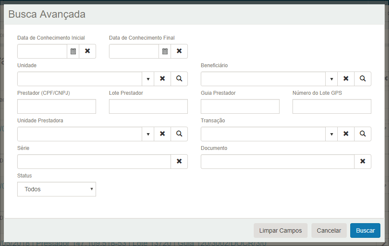Clear the Série field with X

coord(179,162)
